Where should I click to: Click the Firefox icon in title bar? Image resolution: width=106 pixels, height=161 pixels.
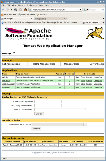pos(2,2)
